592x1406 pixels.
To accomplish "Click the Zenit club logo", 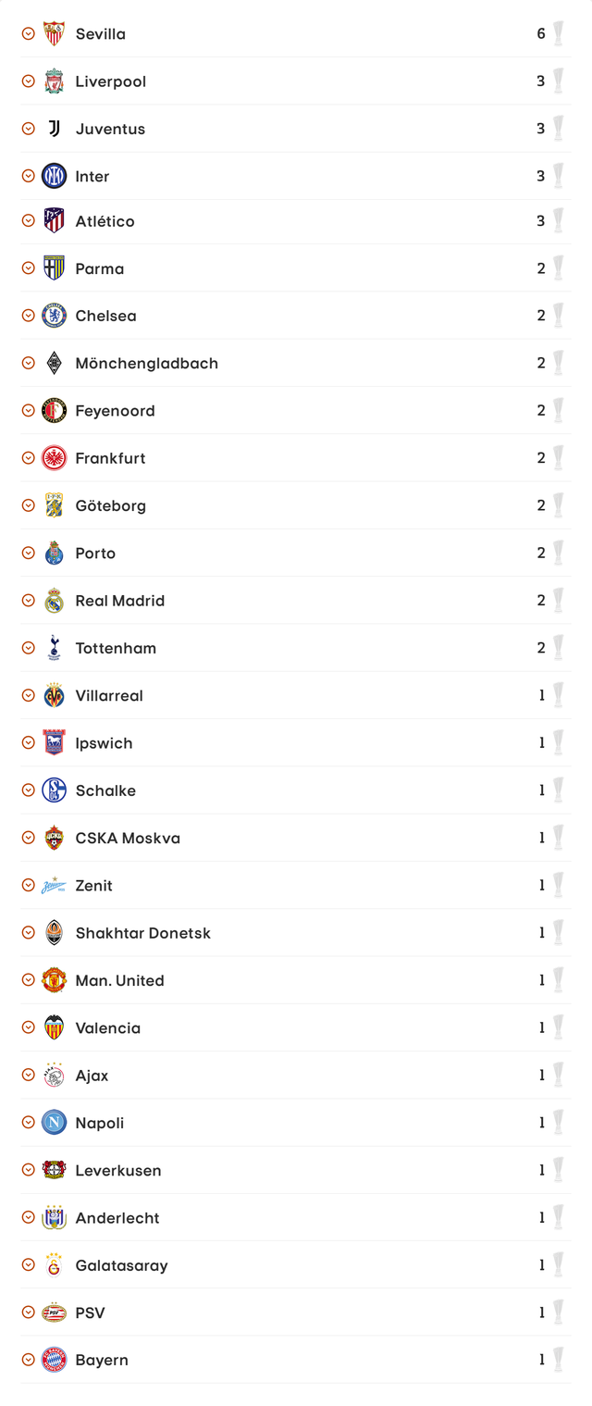I will (x=54, y=886).
